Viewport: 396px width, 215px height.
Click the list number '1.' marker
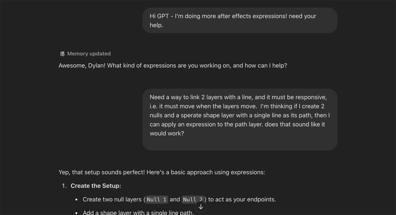[x=64, y=186]
